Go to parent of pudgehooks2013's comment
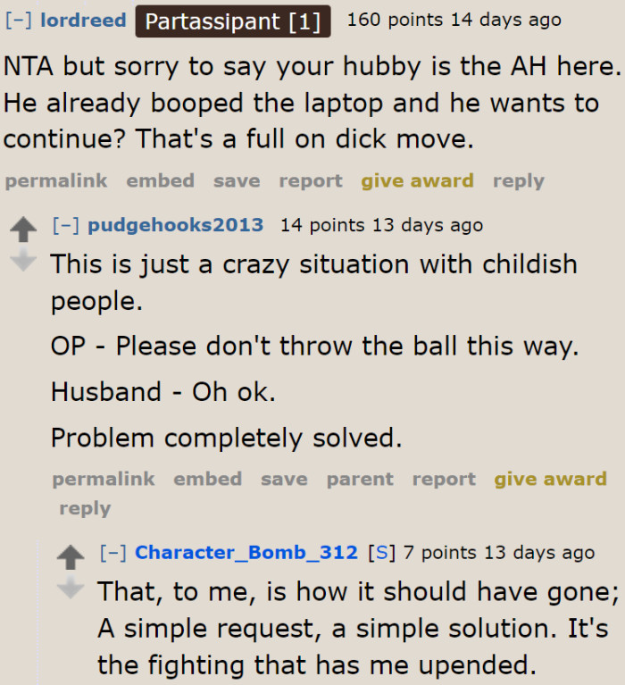Image resolution: width=625 pixels, height=685 pixels. click(360, 480)
